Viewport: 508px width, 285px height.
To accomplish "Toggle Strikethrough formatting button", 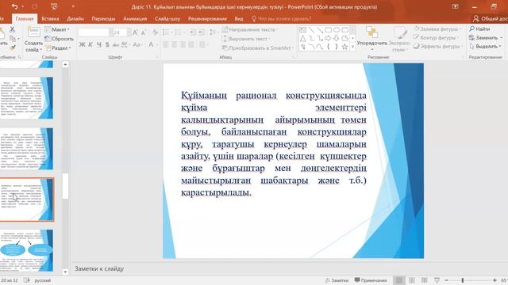I will tap(115, 44).
